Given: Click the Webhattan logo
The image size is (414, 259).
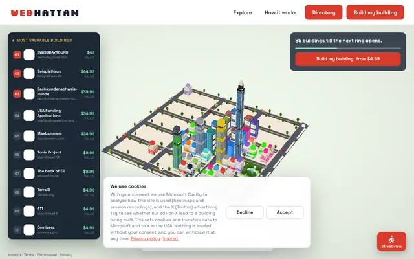Looking at the screenshot, I should click(45, 13).
